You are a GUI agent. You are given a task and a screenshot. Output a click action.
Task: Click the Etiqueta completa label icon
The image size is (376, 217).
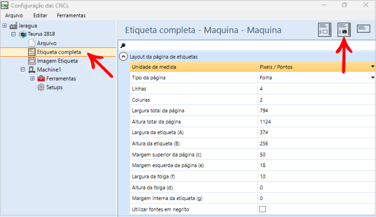[x=32, y=52]
